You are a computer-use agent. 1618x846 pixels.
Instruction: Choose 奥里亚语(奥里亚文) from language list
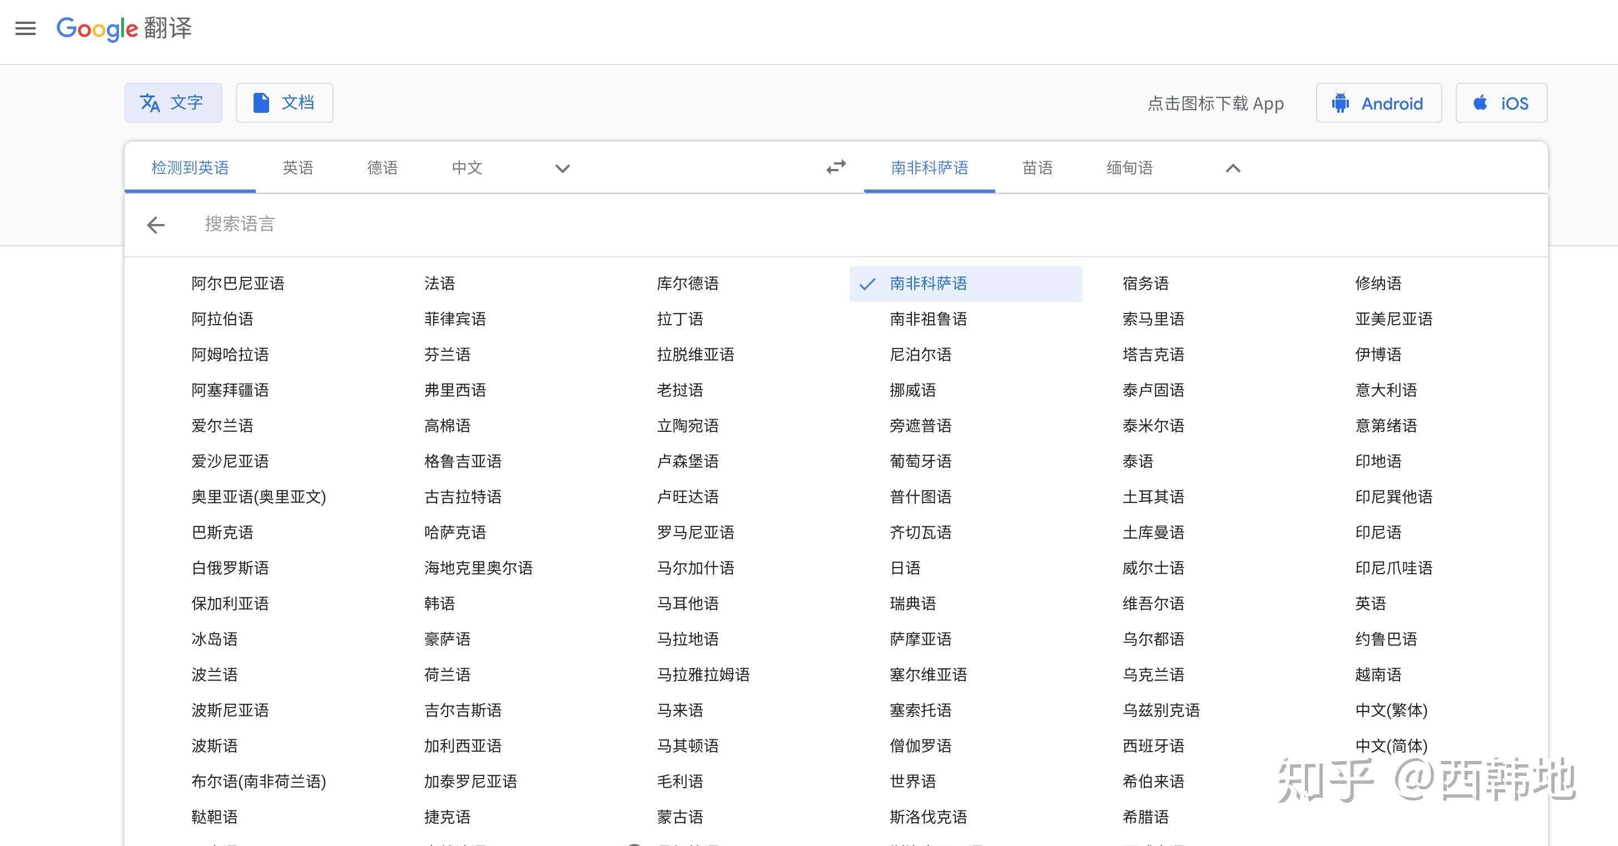(259, 497)
